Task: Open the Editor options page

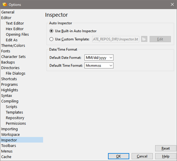Action: pos(6,18)
